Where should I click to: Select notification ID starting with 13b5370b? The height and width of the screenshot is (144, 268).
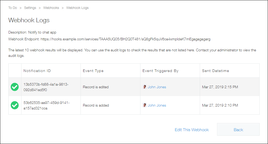coord(46,87)
